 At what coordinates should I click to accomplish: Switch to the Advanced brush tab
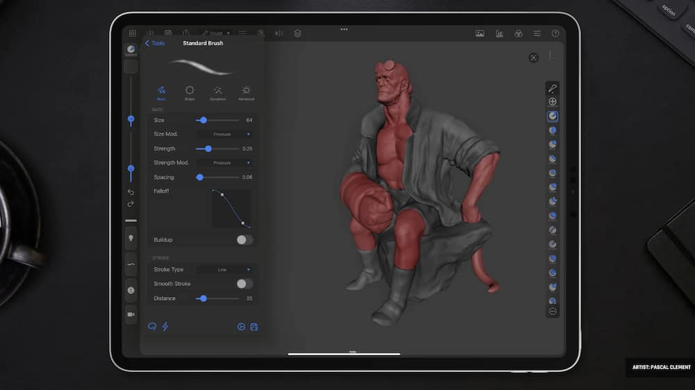point(246,92)
